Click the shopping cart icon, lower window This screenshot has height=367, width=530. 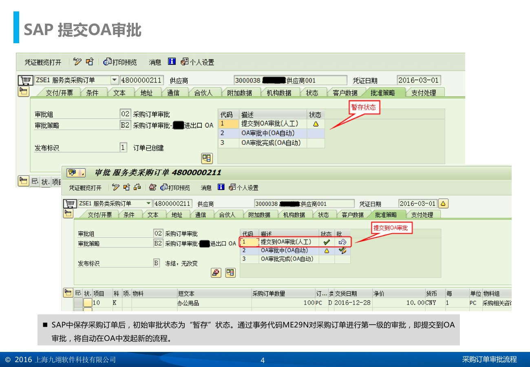point(70,203)
